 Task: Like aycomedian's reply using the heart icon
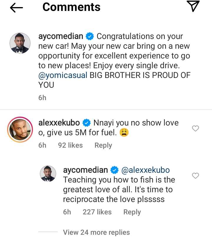pyautogui.click(x=196, y=176)
